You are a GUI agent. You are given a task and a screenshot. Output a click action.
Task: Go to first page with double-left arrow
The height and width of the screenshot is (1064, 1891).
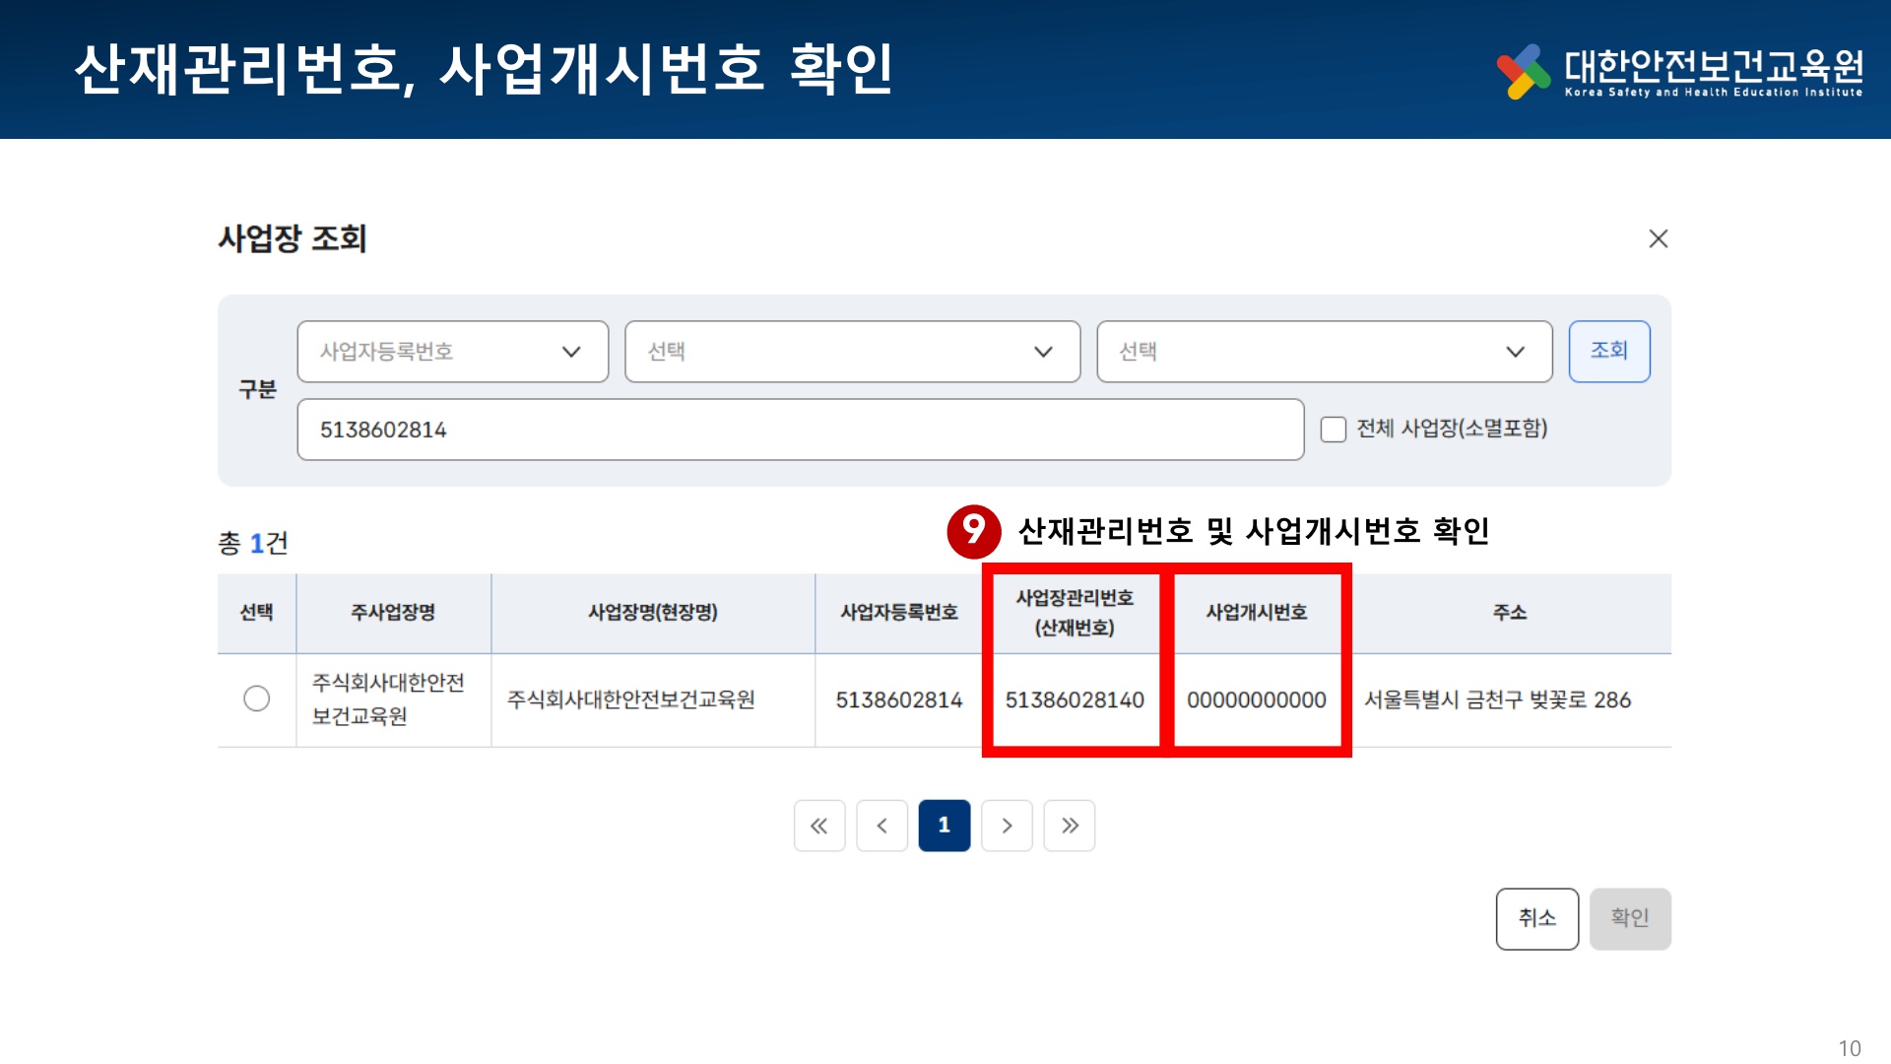[x=818, y=826]
